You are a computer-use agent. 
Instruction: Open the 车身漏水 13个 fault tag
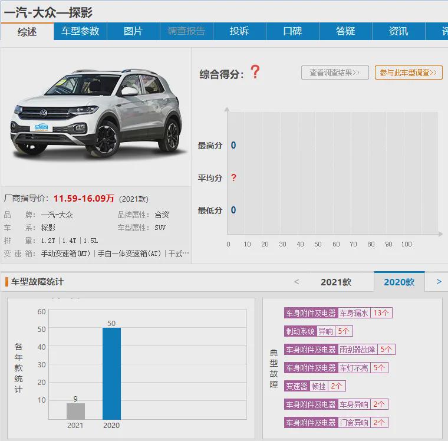tap(338, 313)
